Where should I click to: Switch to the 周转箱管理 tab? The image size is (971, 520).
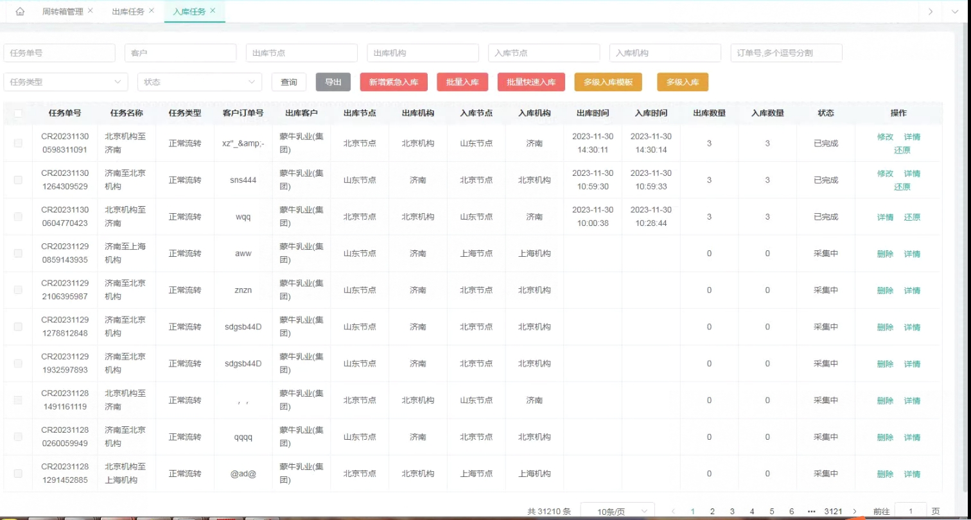62,12
